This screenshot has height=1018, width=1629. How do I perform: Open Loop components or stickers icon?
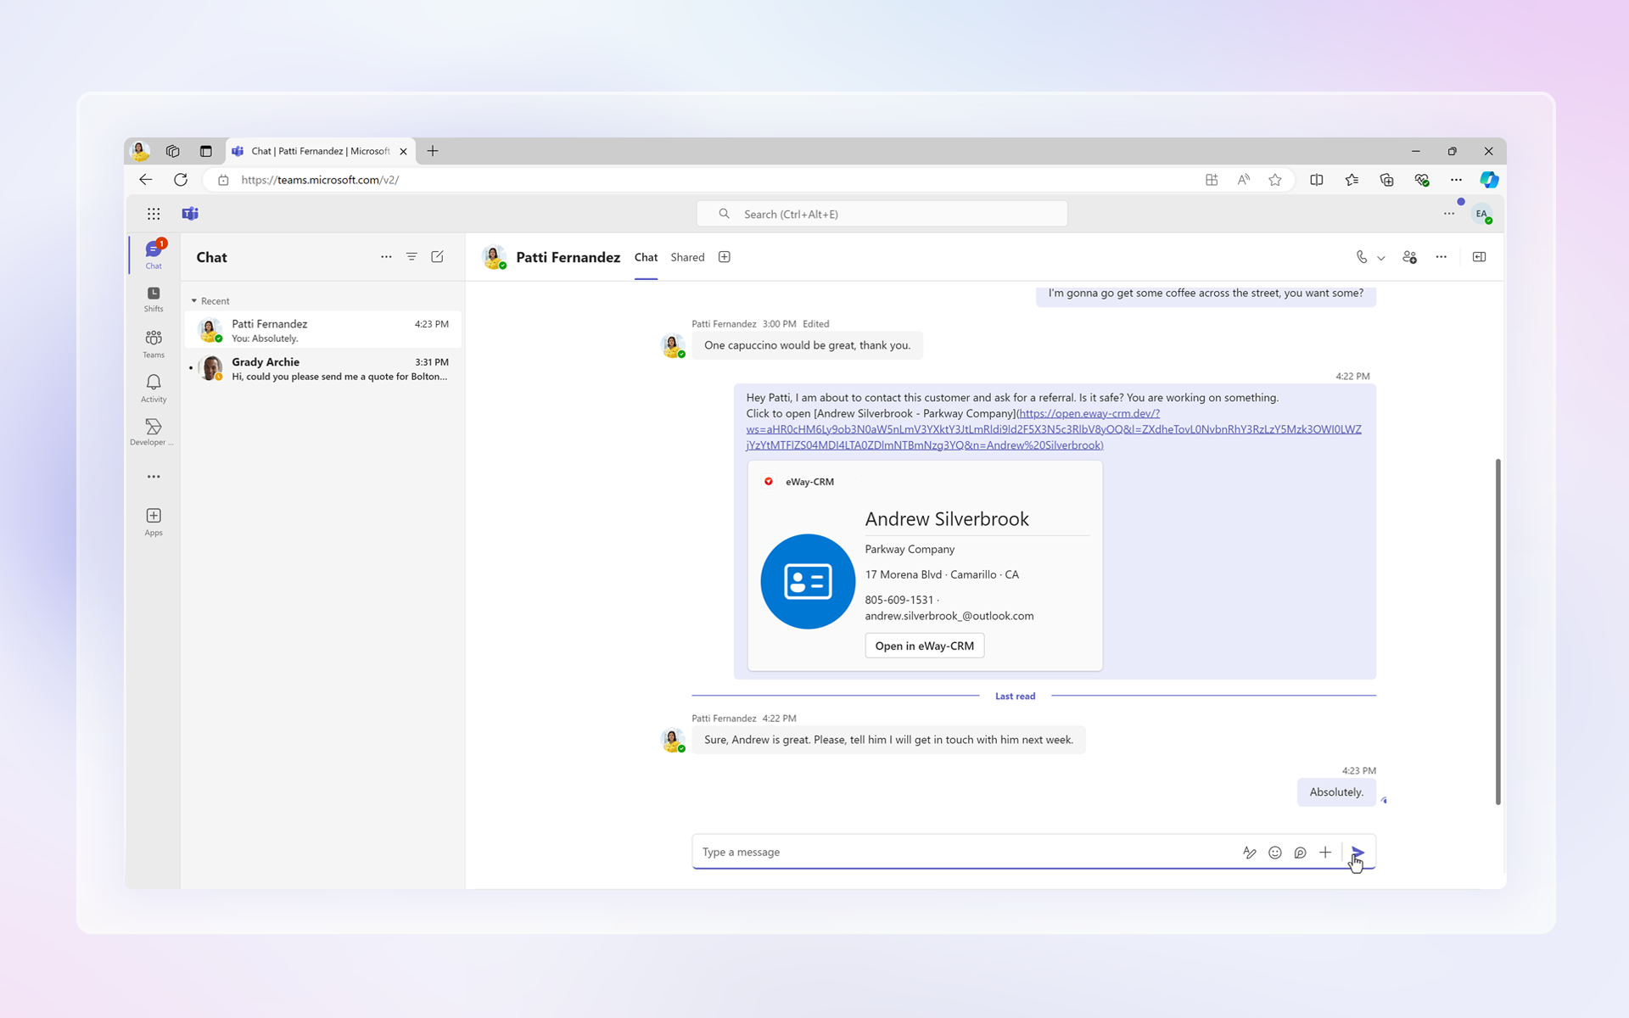coord(1300,853)
